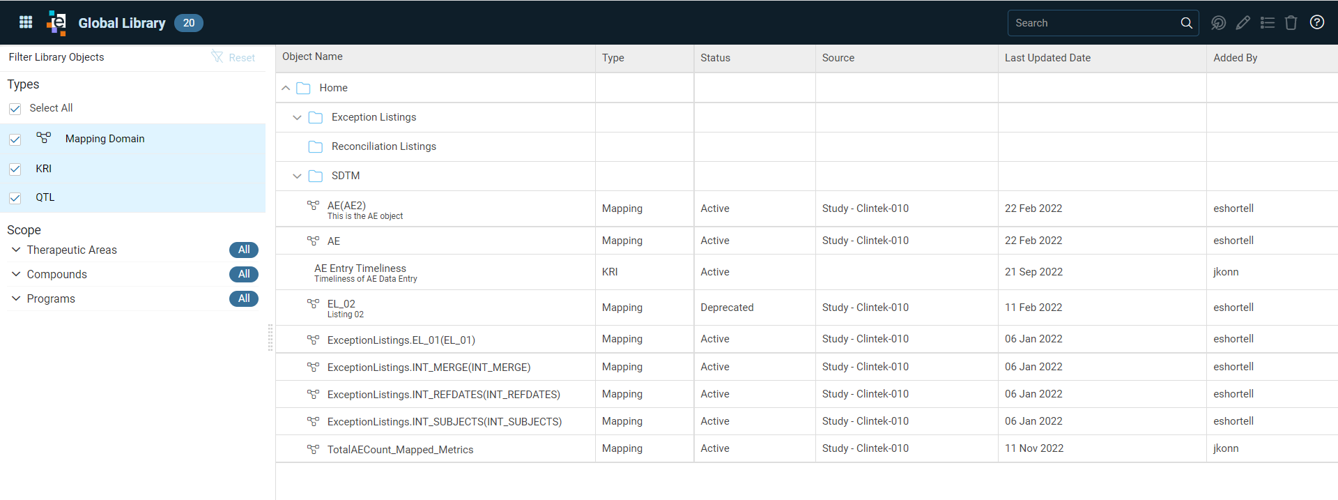1338x500 pixels.
Task: Expand the Therapeutic Areas scope section
Action: tap(16, 250)
